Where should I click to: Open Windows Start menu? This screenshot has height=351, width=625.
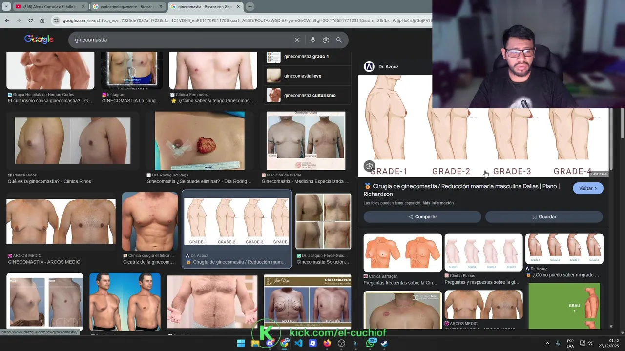[241, 343]
